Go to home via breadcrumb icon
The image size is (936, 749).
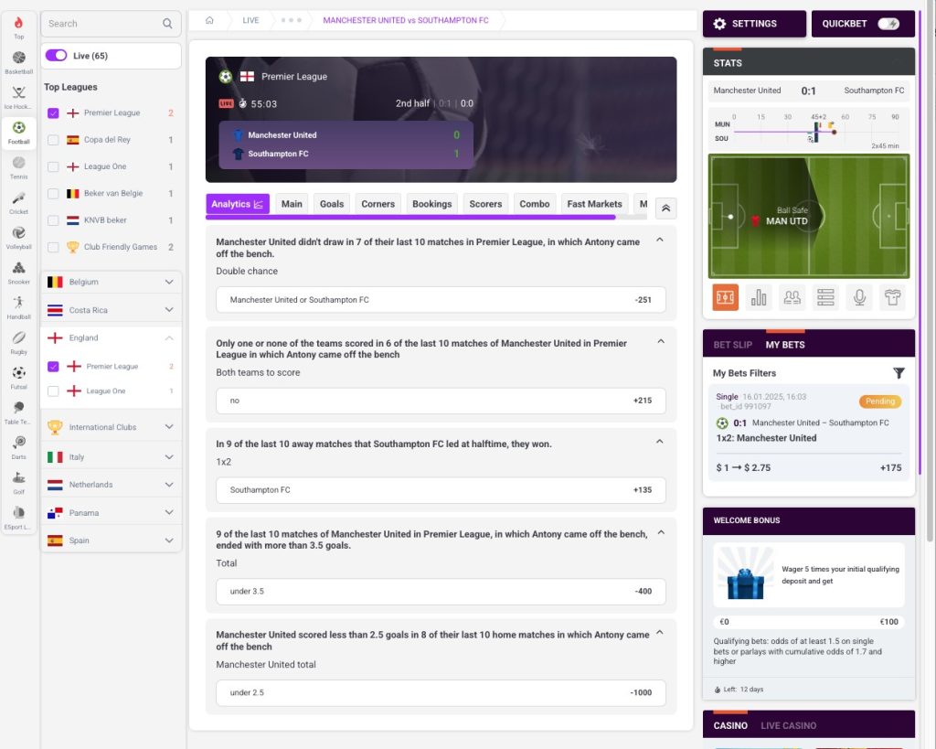point(209,20)
